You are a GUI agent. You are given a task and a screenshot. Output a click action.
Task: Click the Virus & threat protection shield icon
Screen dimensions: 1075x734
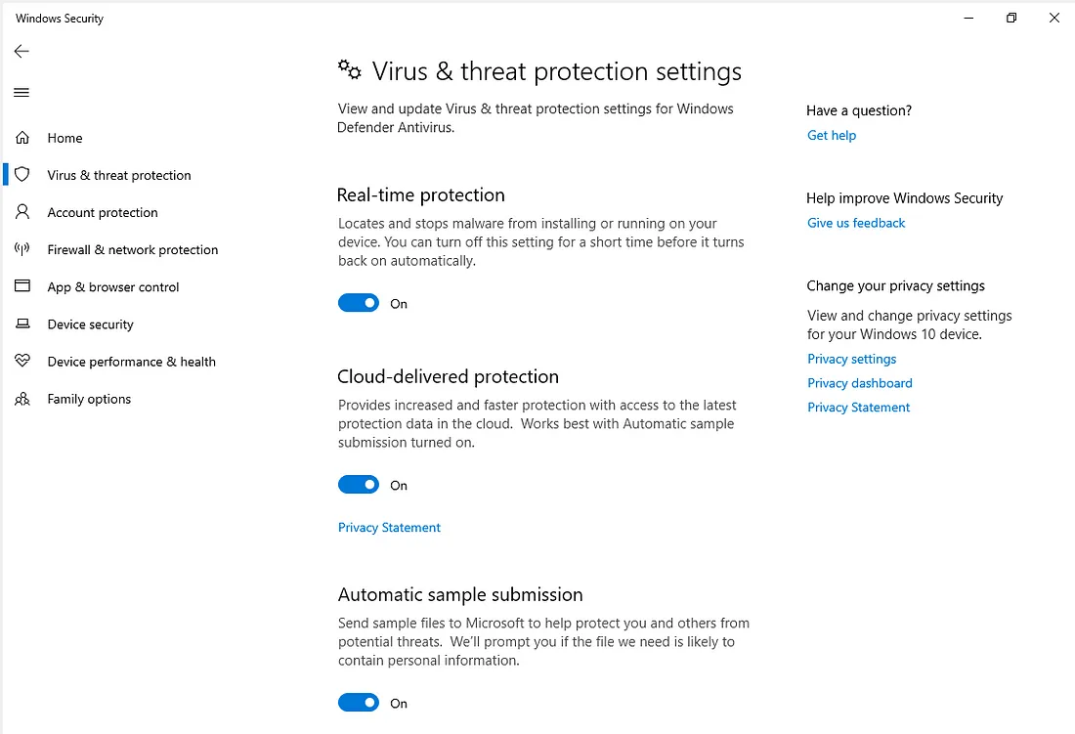pos(22,175)
